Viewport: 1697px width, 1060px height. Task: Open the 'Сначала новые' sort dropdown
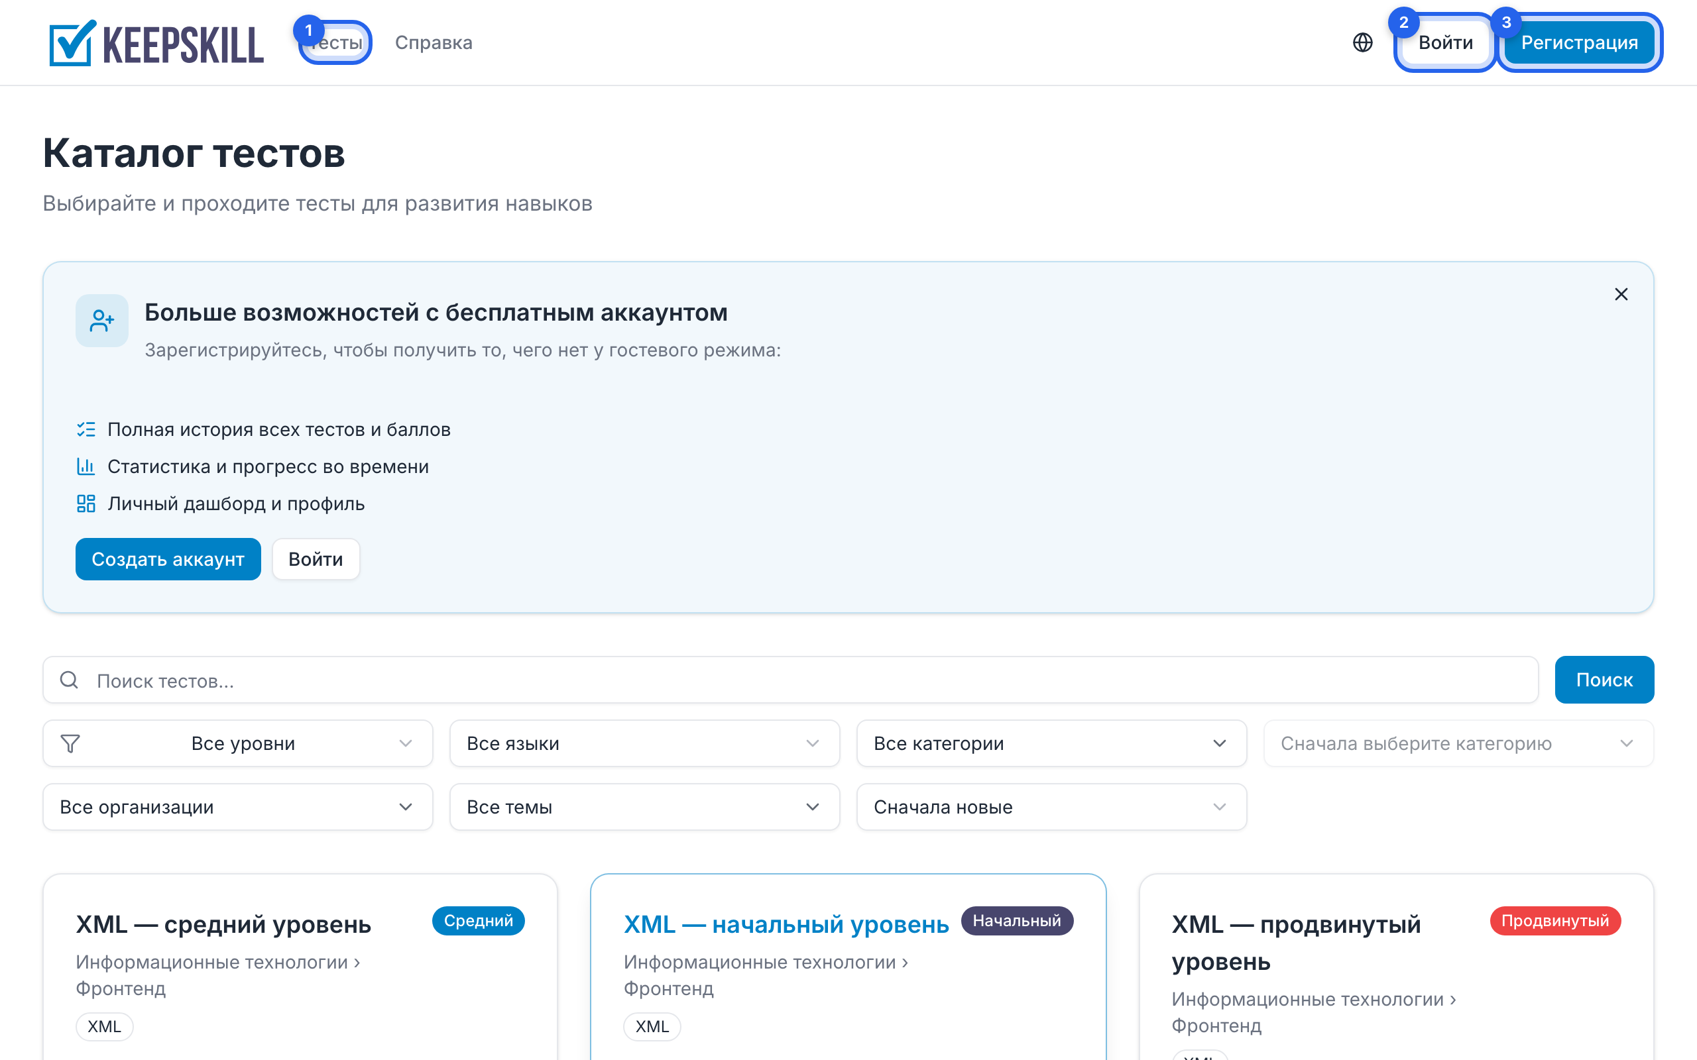pyautogui.click(x=1051, y=807)
